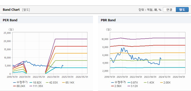This screenshot has height=91, width=191.
Task: Click 2026/04/01 on PBR chart x-axis
Action: [179, 77]
